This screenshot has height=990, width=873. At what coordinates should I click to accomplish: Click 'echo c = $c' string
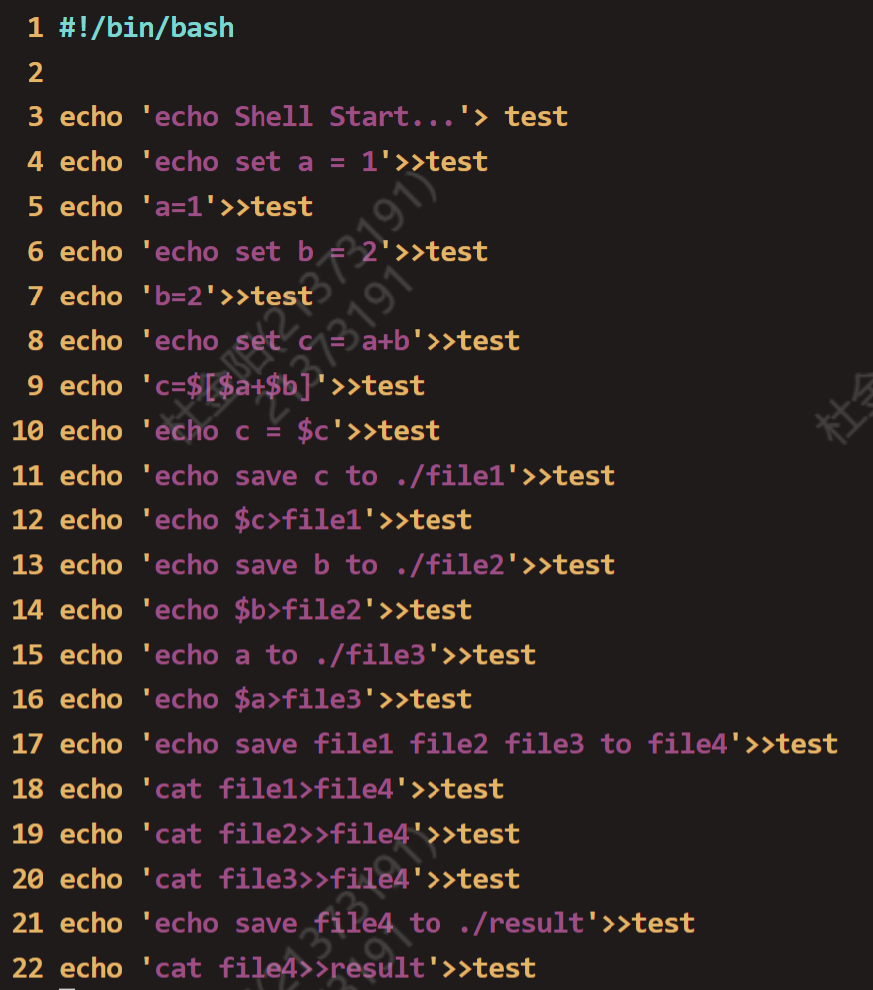(242, 431)
